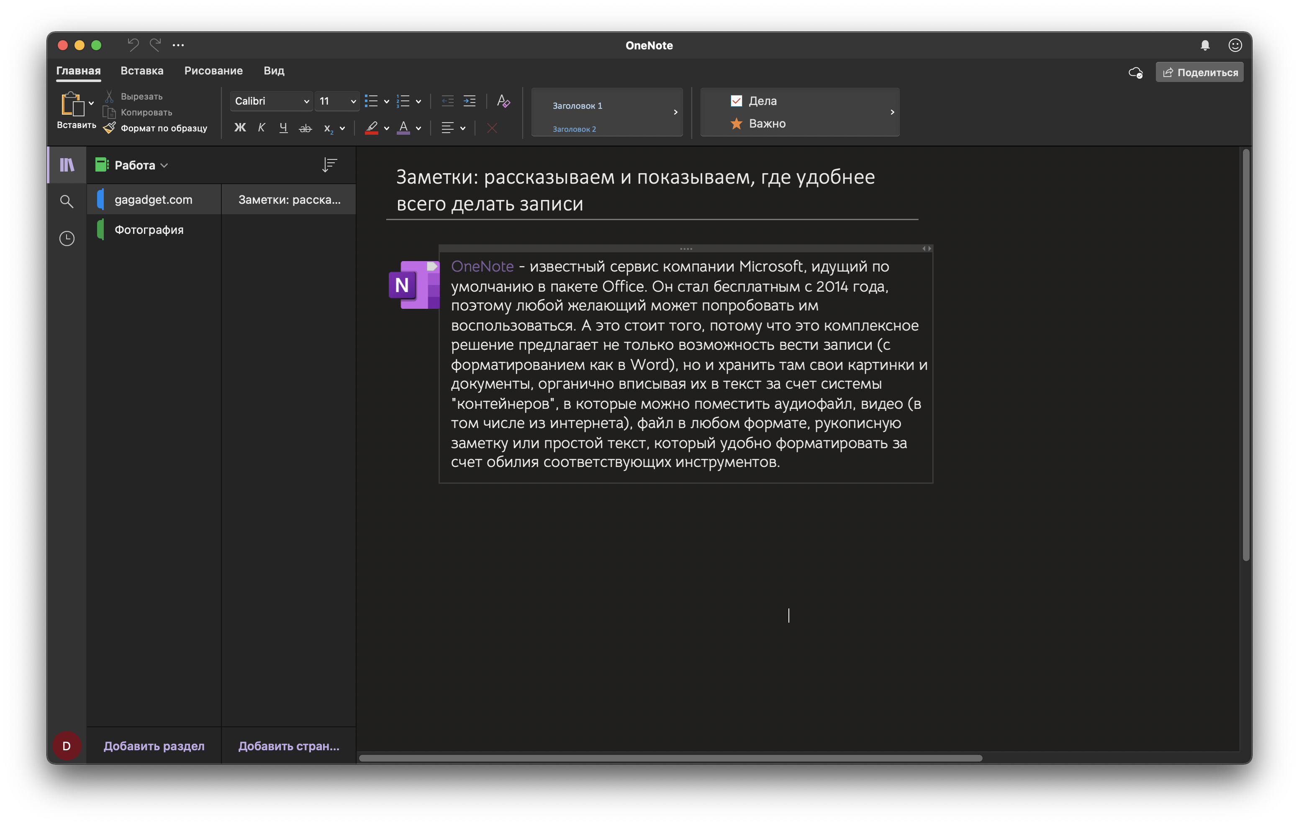Expand the paste options arrow
Viewport: 1299px width, 826px height.
91,103
